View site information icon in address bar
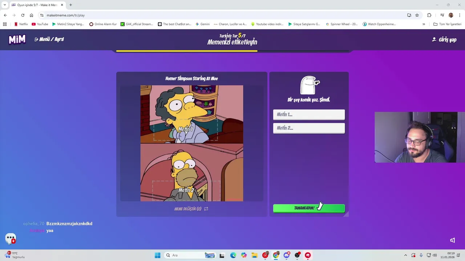 pyautogui.click(x=42, y=15)
